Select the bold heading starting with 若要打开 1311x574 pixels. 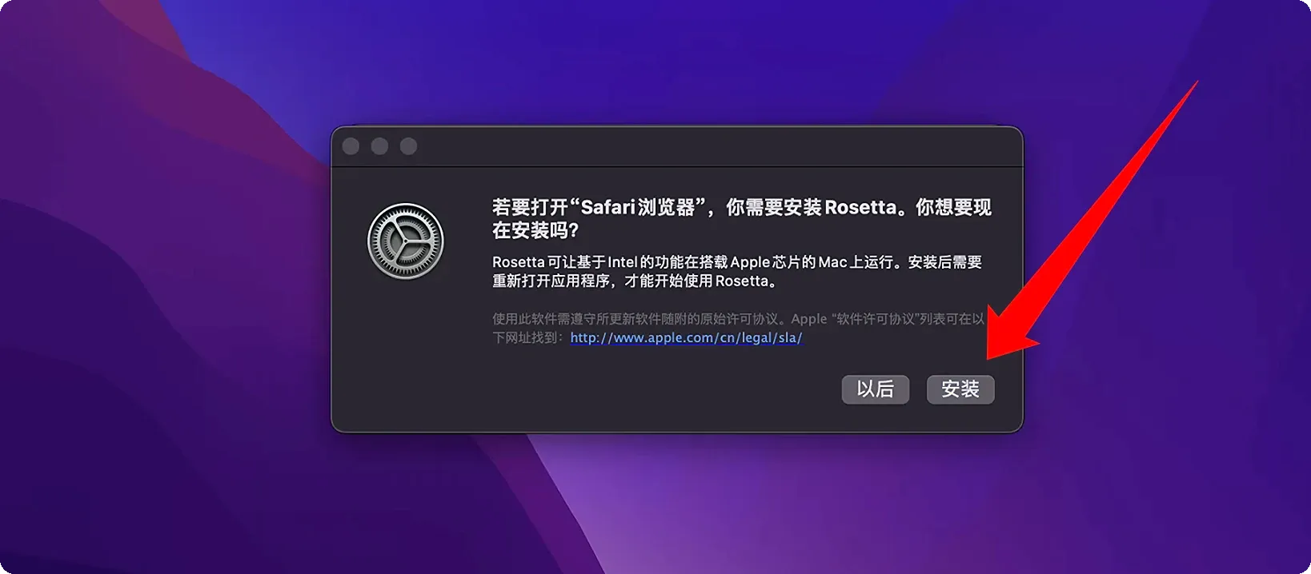click(741, 218)
